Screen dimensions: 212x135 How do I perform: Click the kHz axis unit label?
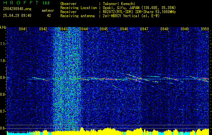coord(3,27)
